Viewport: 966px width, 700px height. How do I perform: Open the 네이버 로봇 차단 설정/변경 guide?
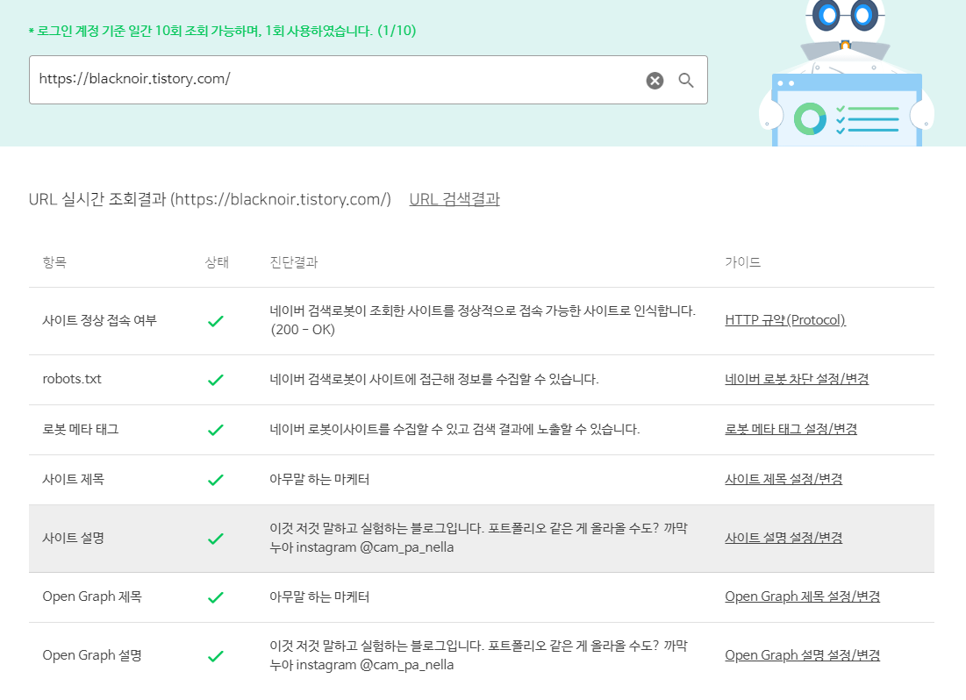click(x=797, y=379)
